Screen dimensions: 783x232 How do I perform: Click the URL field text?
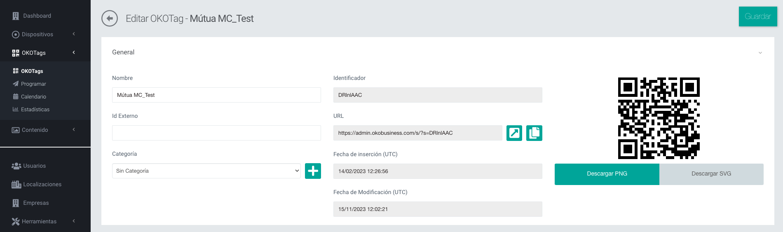point(418,133)
